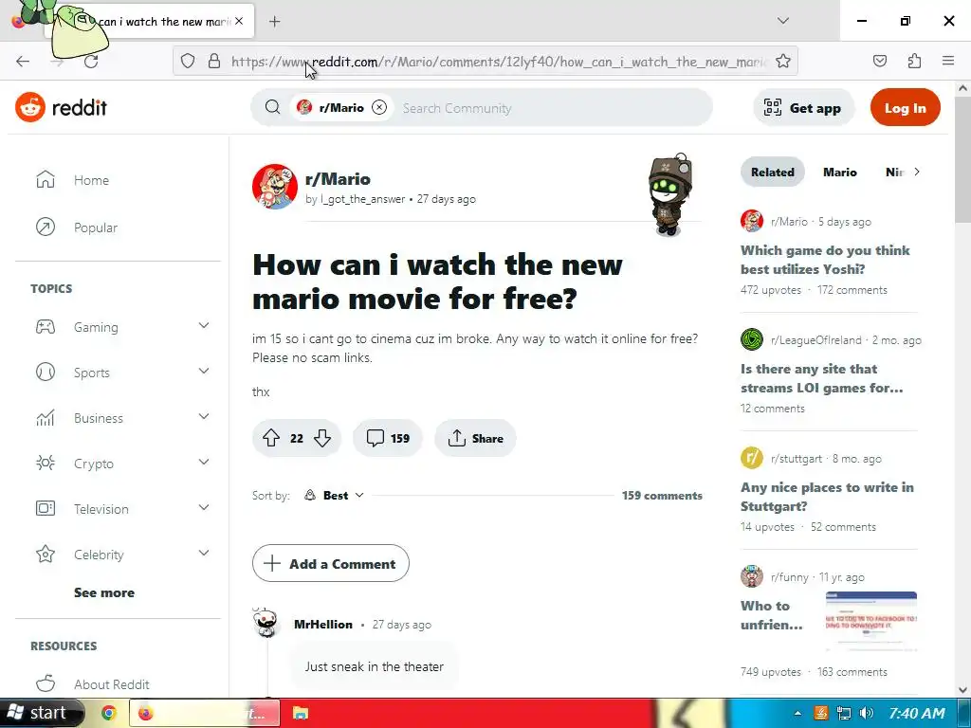This screenshot has width=971, height=728.
Task: Open the Sort by Best dropdown
Action: (x=334, y=495)
